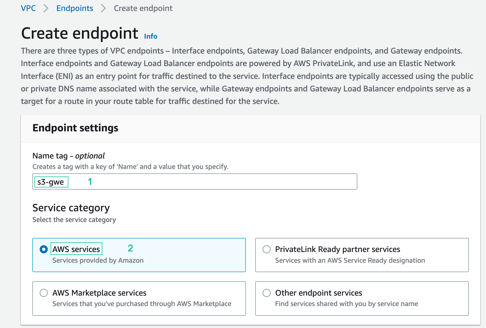
Task: Click the AWS Marketplace services card
Action: [x=139, y=298]
